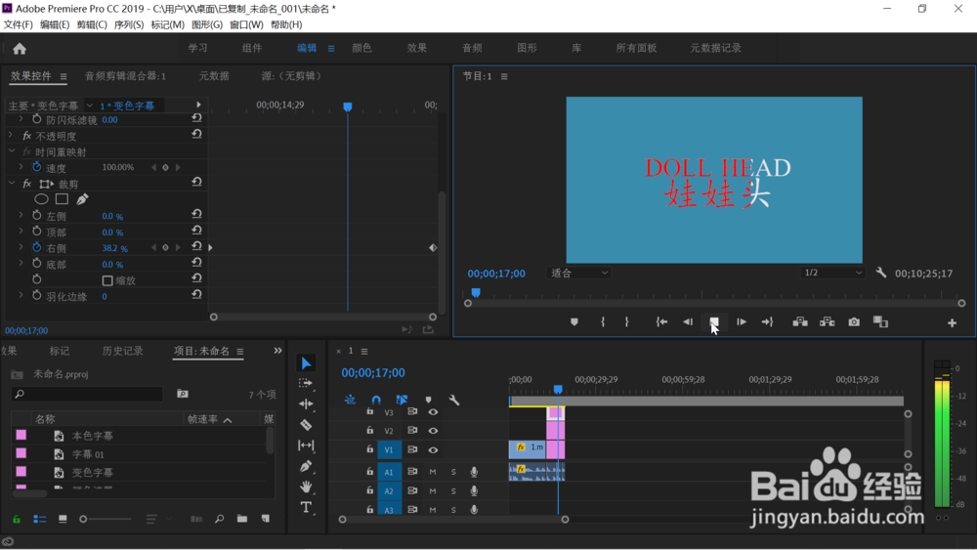Step back one frame
The height and width of the screenshot is (550, 977).
[x=688, y=322]
